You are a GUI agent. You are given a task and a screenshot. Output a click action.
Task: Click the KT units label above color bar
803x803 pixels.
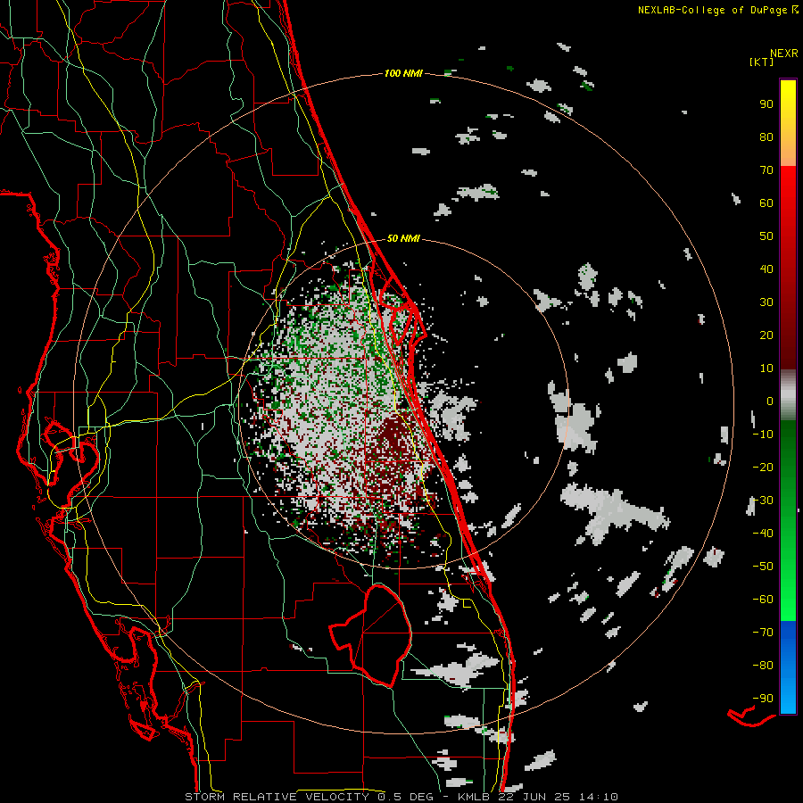pyautogui.click(x=762, y=62)
